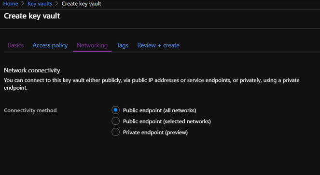Click the network connectivity description paragraph

(x=152, y=84)
